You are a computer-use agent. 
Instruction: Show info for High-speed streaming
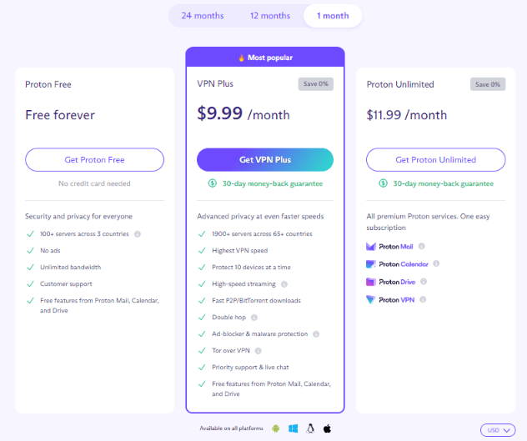[284, 284]
